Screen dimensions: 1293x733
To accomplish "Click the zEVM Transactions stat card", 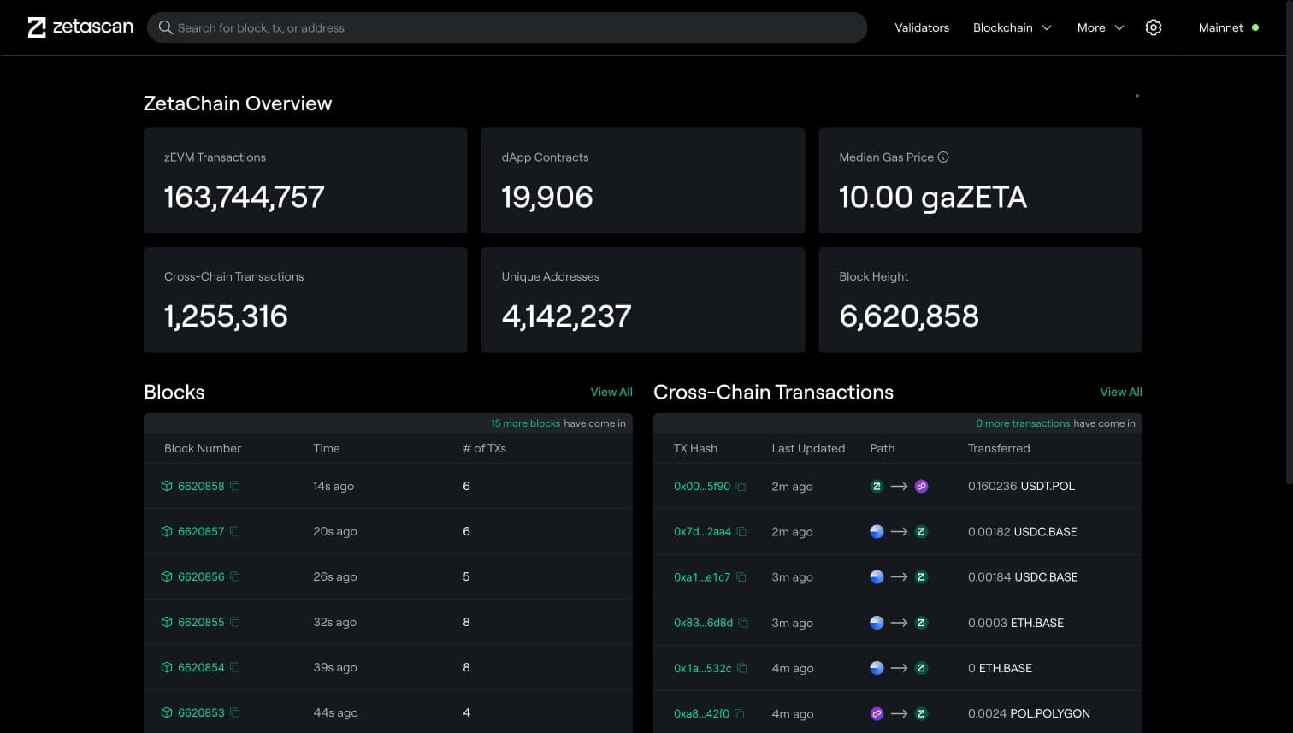I will coord(305,180).
